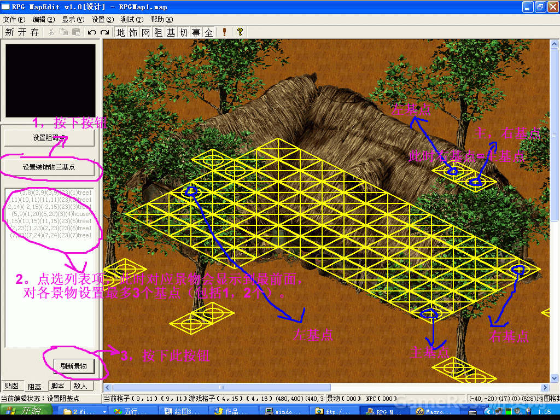This screenshot has height=420, width=560.
Task: Click the red exclamation mark toolbar icon
Action: [224, 32]
